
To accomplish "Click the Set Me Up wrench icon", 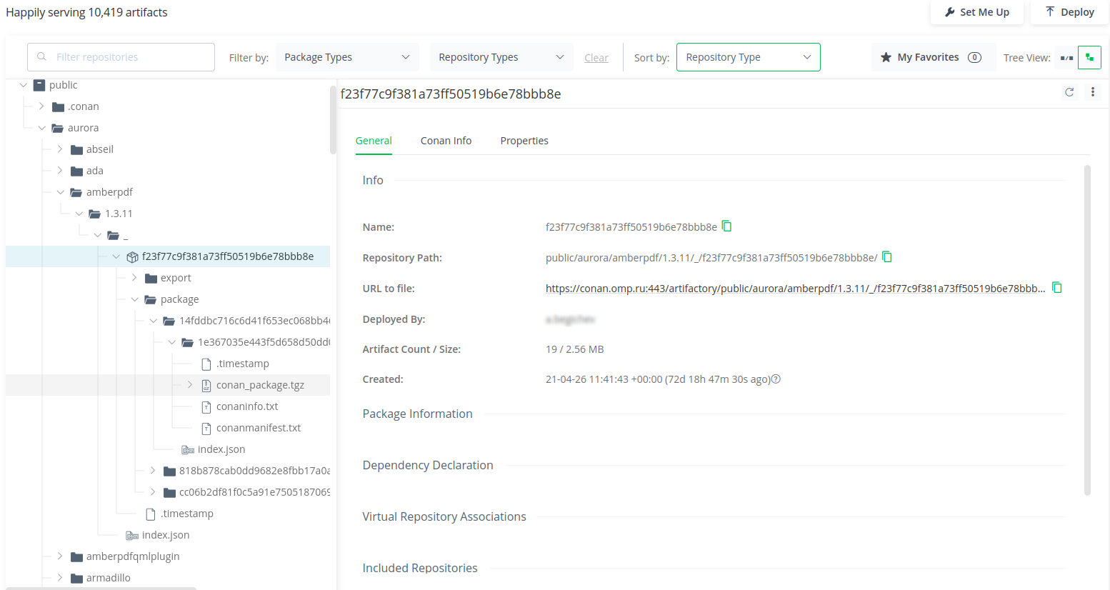I will click(x=950, y=12).
